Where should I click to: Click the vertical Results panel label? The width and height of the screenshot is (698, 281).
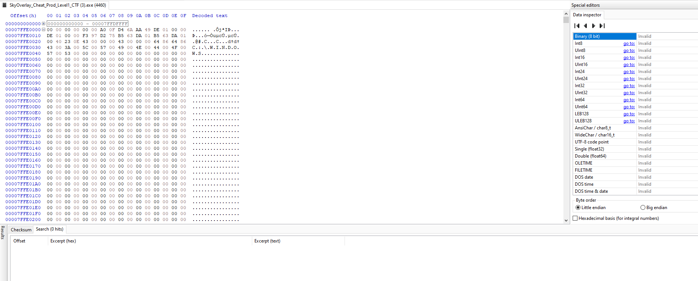point(3,232)
